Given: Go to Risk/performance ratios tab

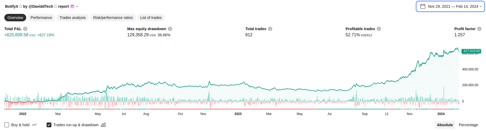Looking at the screenshot, I should pyautogui.click(x=113, y=18).
